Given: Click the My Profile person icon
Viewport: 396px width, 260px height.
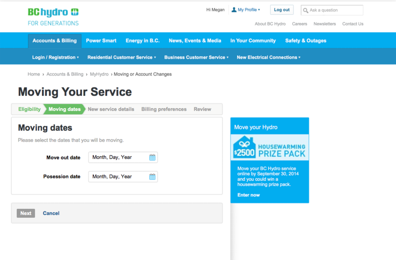Looking at the screenshot, I should click(234, 10).
